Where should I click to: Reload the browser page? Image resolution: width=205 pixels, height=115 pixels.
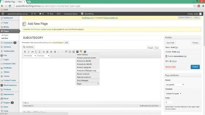point(10,6)
